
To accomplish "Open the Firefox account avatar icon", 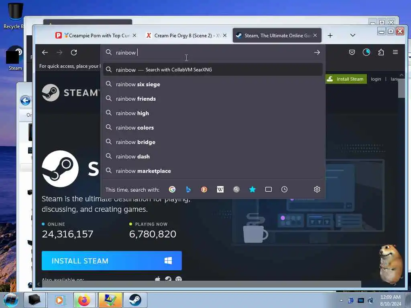I will point(366,52).
